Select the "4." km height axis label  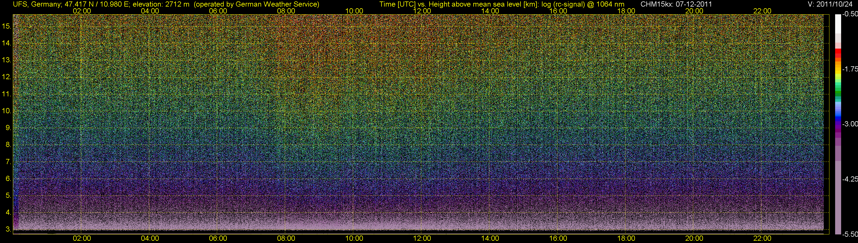[x=8, y=212]
